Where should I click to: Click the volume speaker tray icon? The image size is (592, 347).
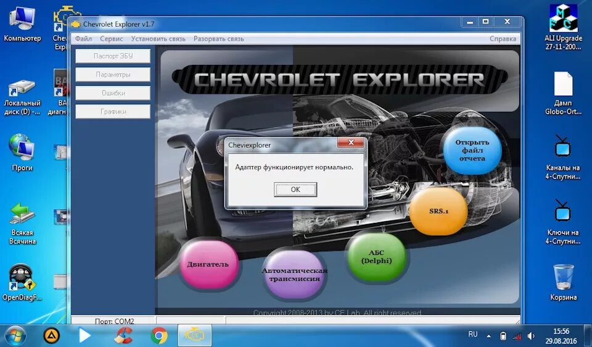click(x=531, y=336)
